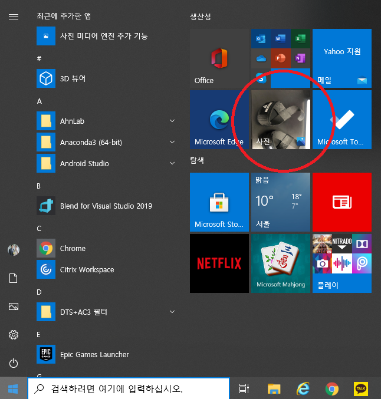Click the B letter header
The height and width of the screenshot is (399, 381).
(39, 186)
